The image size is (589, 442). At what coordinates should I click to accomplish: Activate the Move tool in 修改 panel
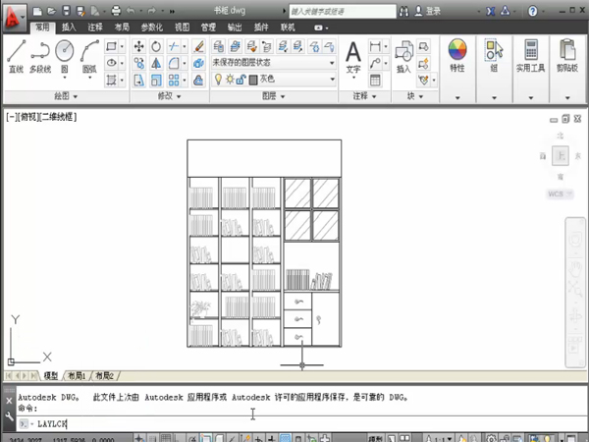(138, 46)
